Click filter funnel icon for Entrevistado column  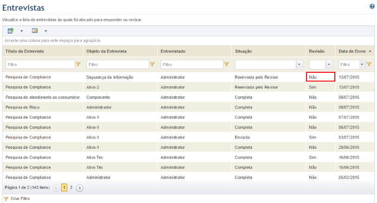226,64
